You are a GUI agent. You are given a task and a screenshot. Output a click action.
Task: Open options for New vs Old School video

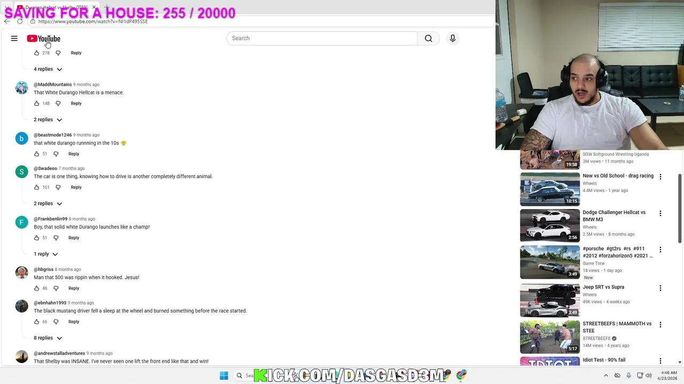pyautogui.click(x=660, y=177)
